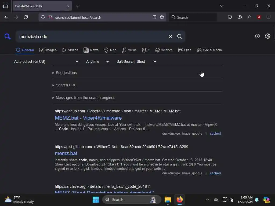Show hidden system tray icons
Screen dimensions: 275x206
tap(208, 200)
